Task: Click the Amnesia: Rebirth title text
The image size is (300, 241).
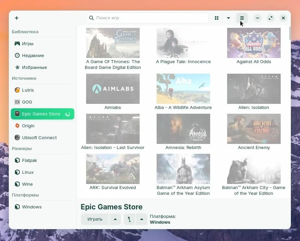Action: coord(183,148)
